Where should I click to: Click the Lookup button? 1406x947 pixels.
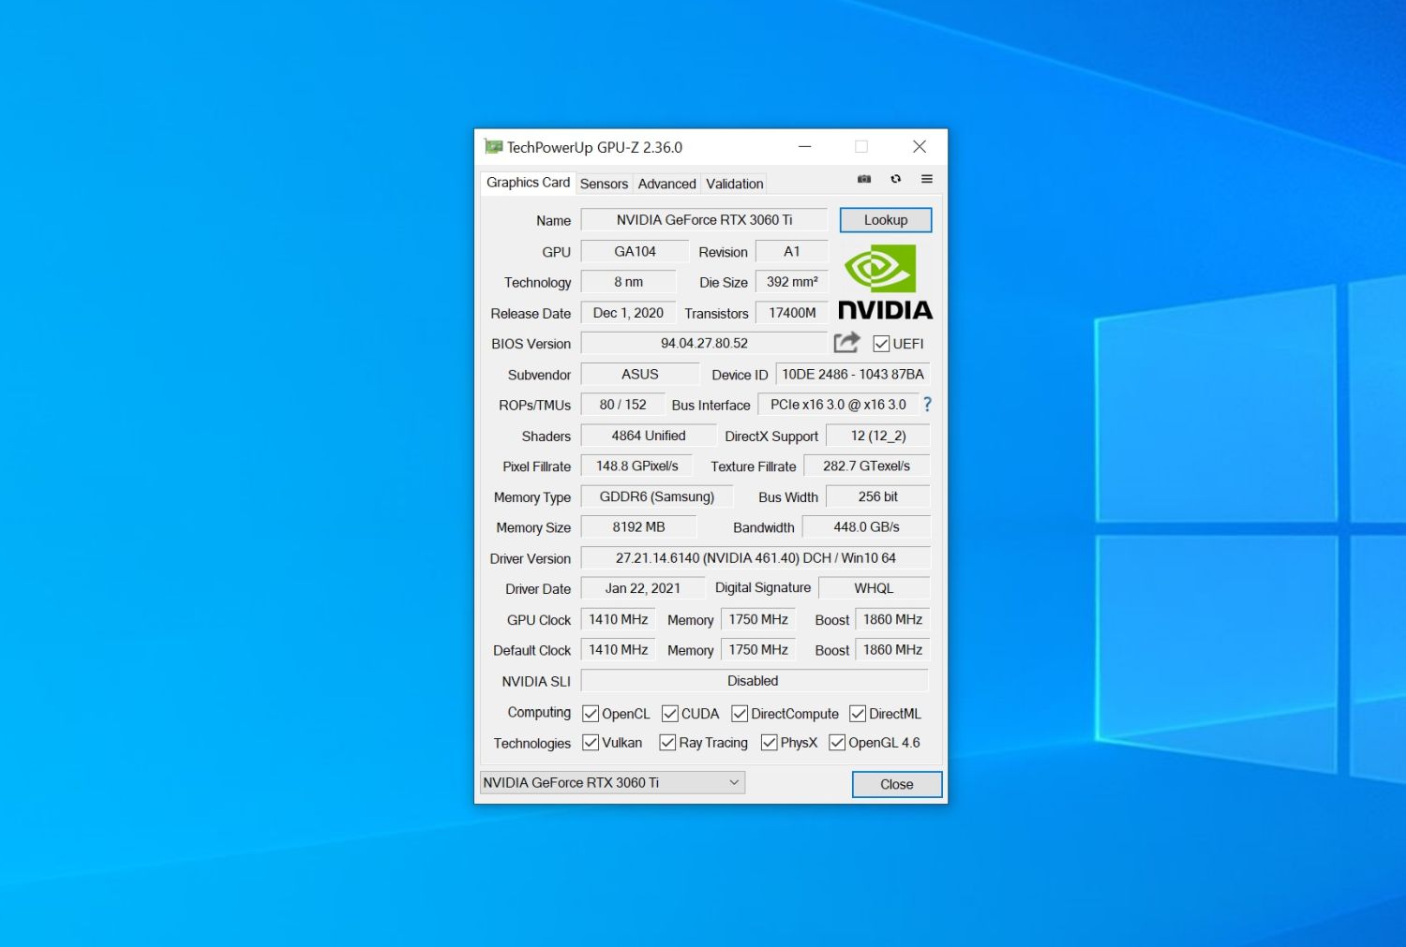point(886,220)
